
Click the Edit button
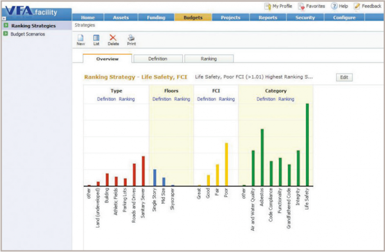[x=344, y=77]
